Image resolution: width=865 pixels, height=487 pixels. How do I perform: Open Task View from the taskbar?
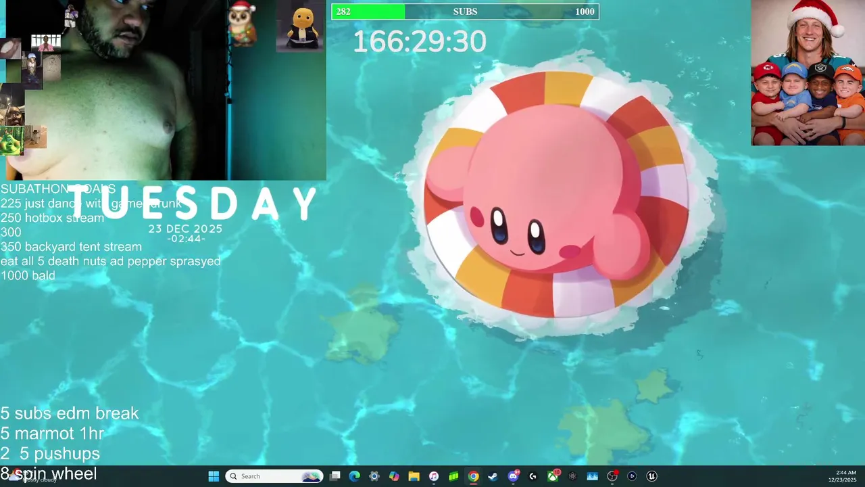[x=335, y=476]
